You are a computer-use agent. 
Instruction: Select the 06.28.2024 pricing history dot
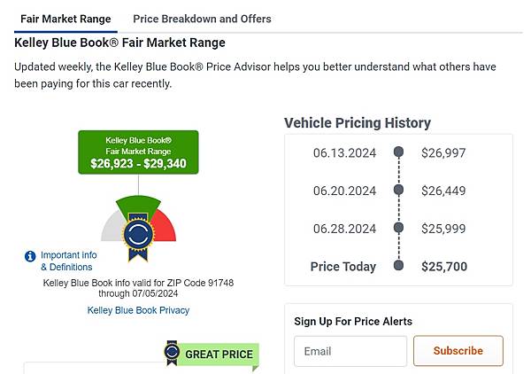click(x=398, y=228)
